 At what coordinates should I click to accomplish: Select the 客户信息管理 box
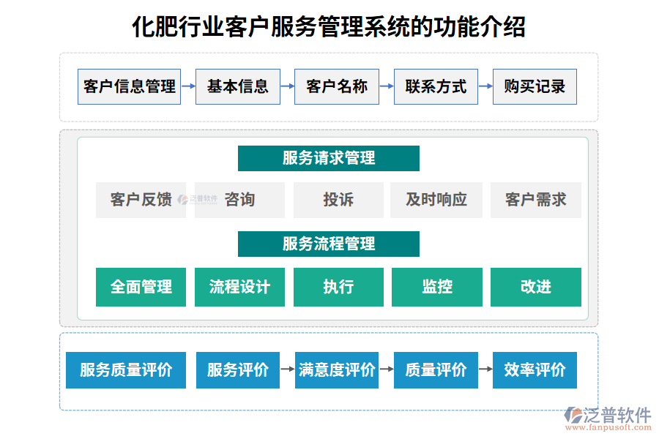click(x=128, y=86)
